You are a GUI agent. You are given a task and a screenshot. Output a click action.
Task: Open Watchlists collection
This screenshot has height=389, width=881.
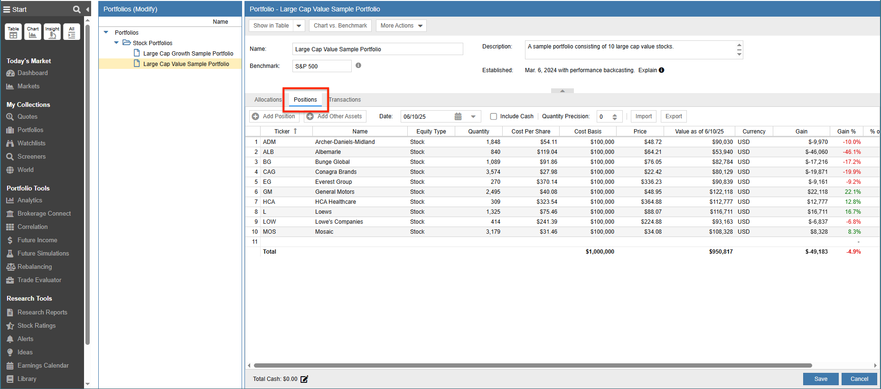coord(26,143)
